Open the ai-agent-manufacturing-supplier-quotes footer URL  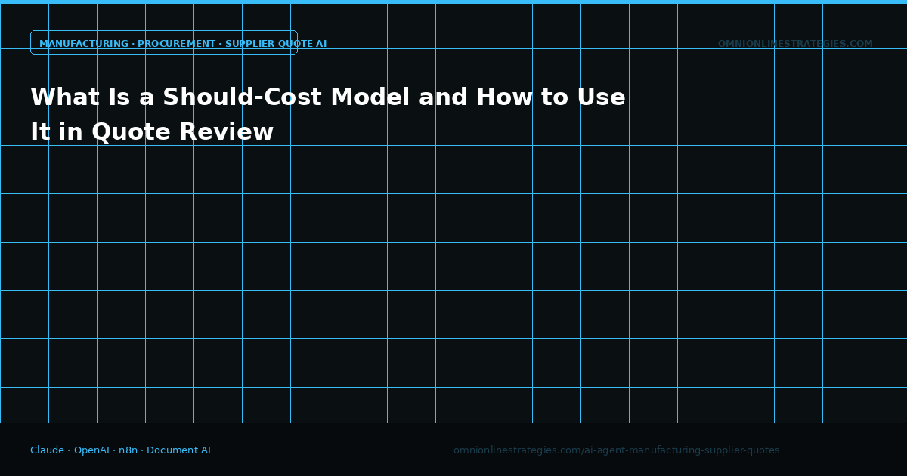pyautogui.click(x=616, y=450)
